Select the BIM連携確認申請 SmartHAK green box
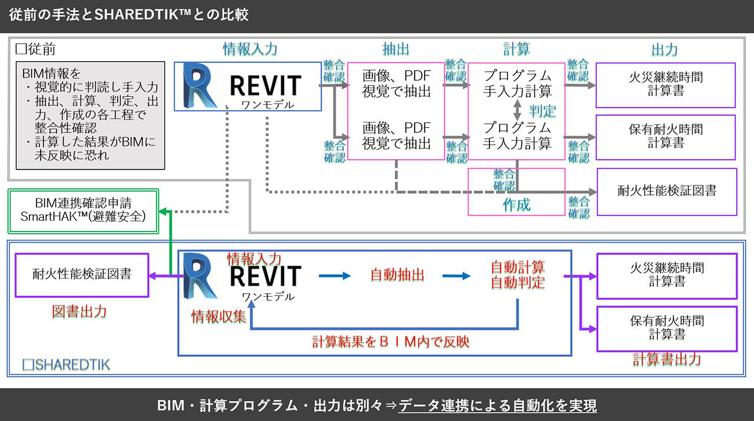Screen dimensions: 754x421 pyautogui.click(x=83, y=211)
